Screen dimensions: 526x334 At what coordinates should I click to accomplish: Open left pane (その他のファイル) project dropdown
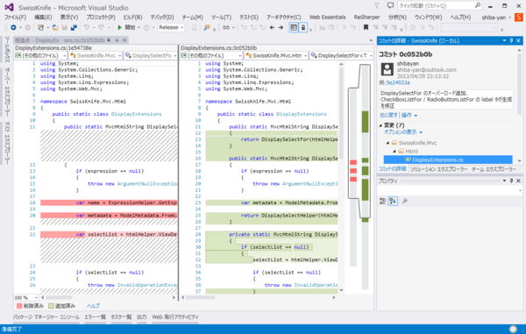(x=40, y=56)
